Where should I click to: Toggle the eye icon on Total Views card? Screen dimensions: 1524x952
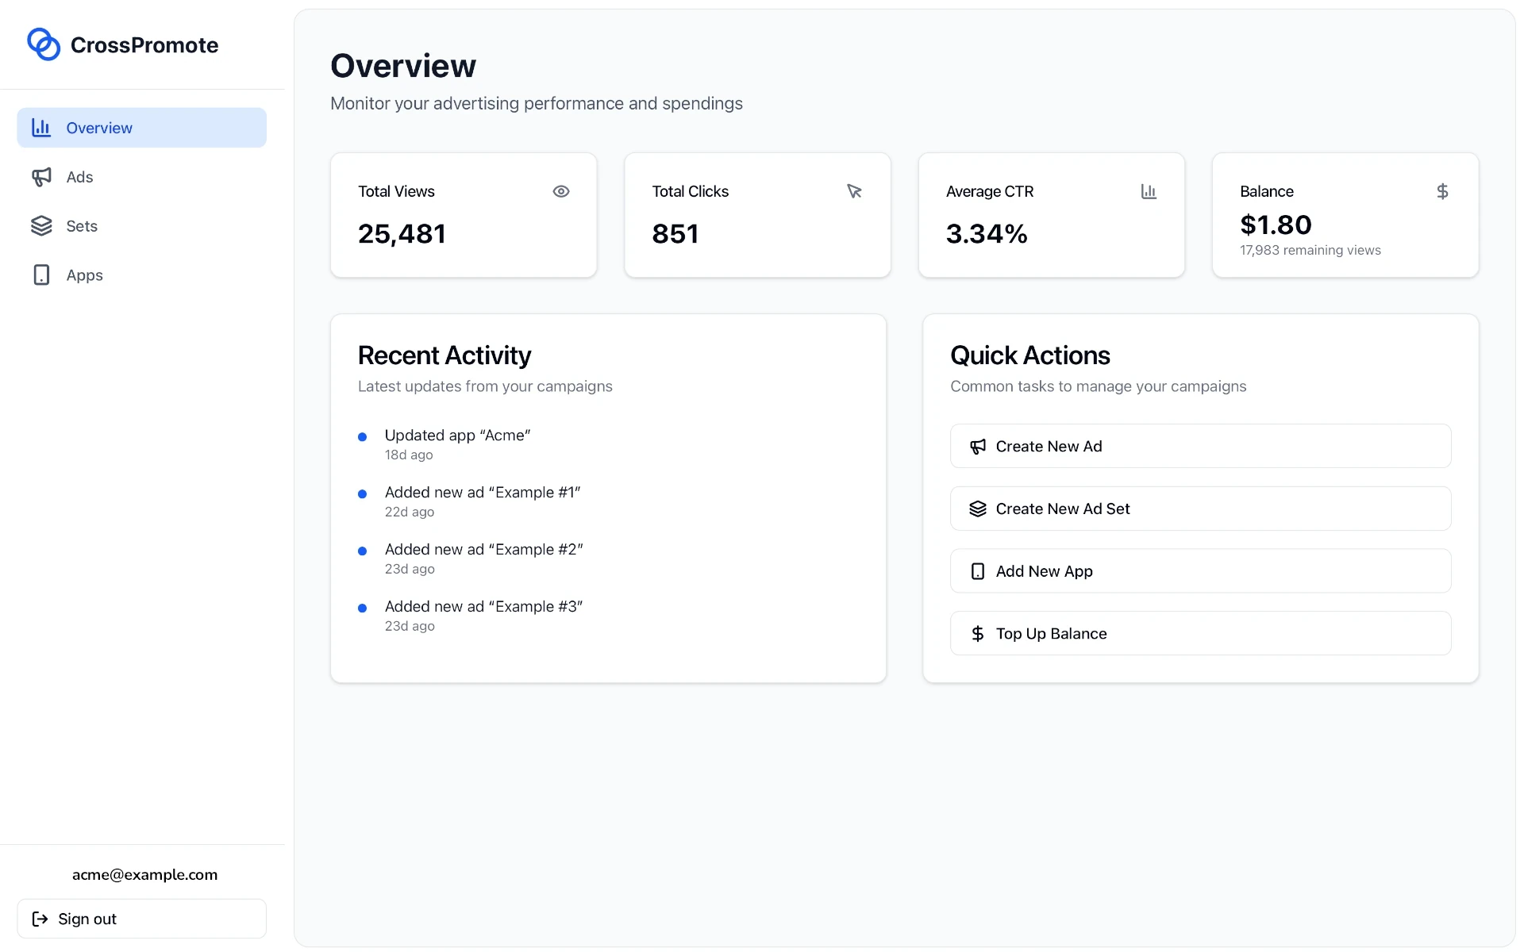coord(561,191)
